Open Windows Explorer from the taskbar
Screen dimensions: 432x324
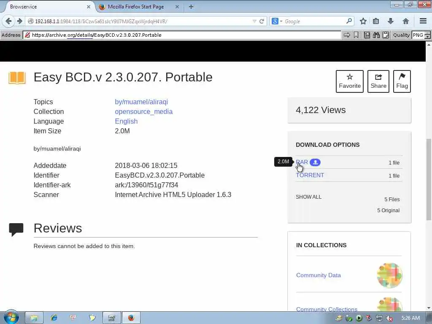coord(34,318)
